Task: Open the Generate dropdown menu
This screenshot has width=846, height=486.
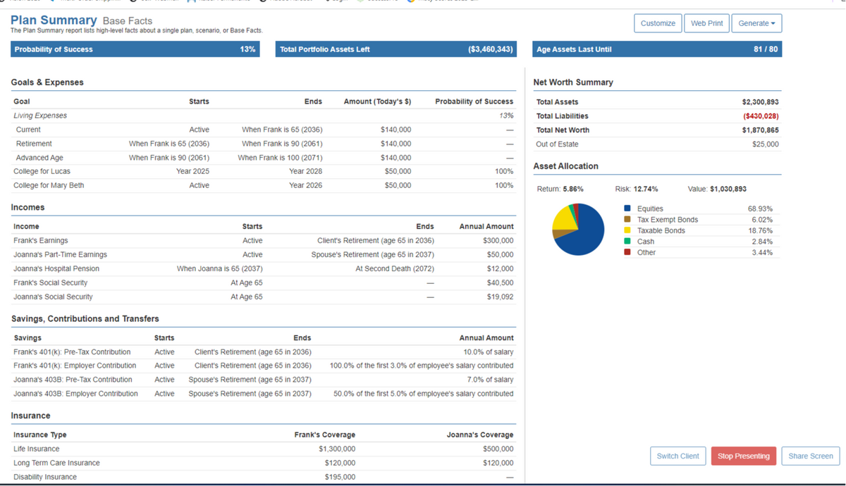Action: pyautogui.click(x=756, y=23)
